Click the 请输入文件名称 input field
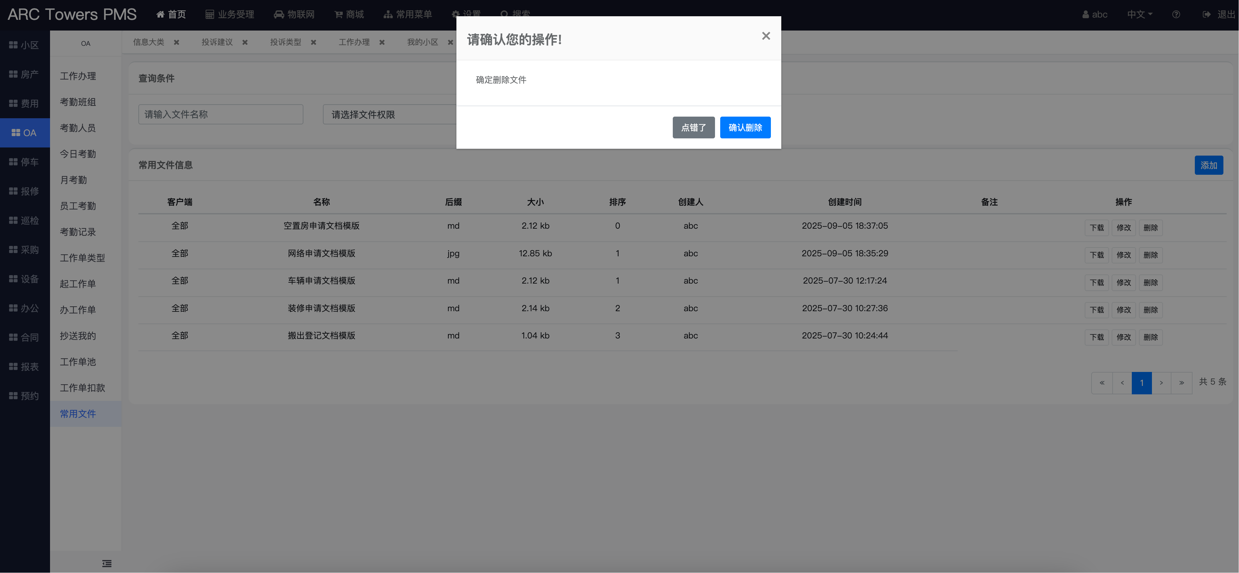Image resolution: width=1239 pixels, height=573 pixels. (220, 115)
